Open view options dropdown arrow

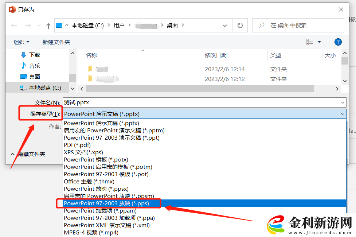tap(319, 42)
